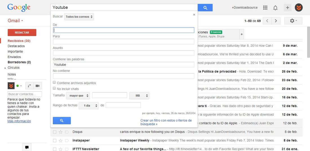Viewport: 310px width, 151px height.
Task: Open the 'Instapaper Weekly' message subject
Action: [135, 141]
